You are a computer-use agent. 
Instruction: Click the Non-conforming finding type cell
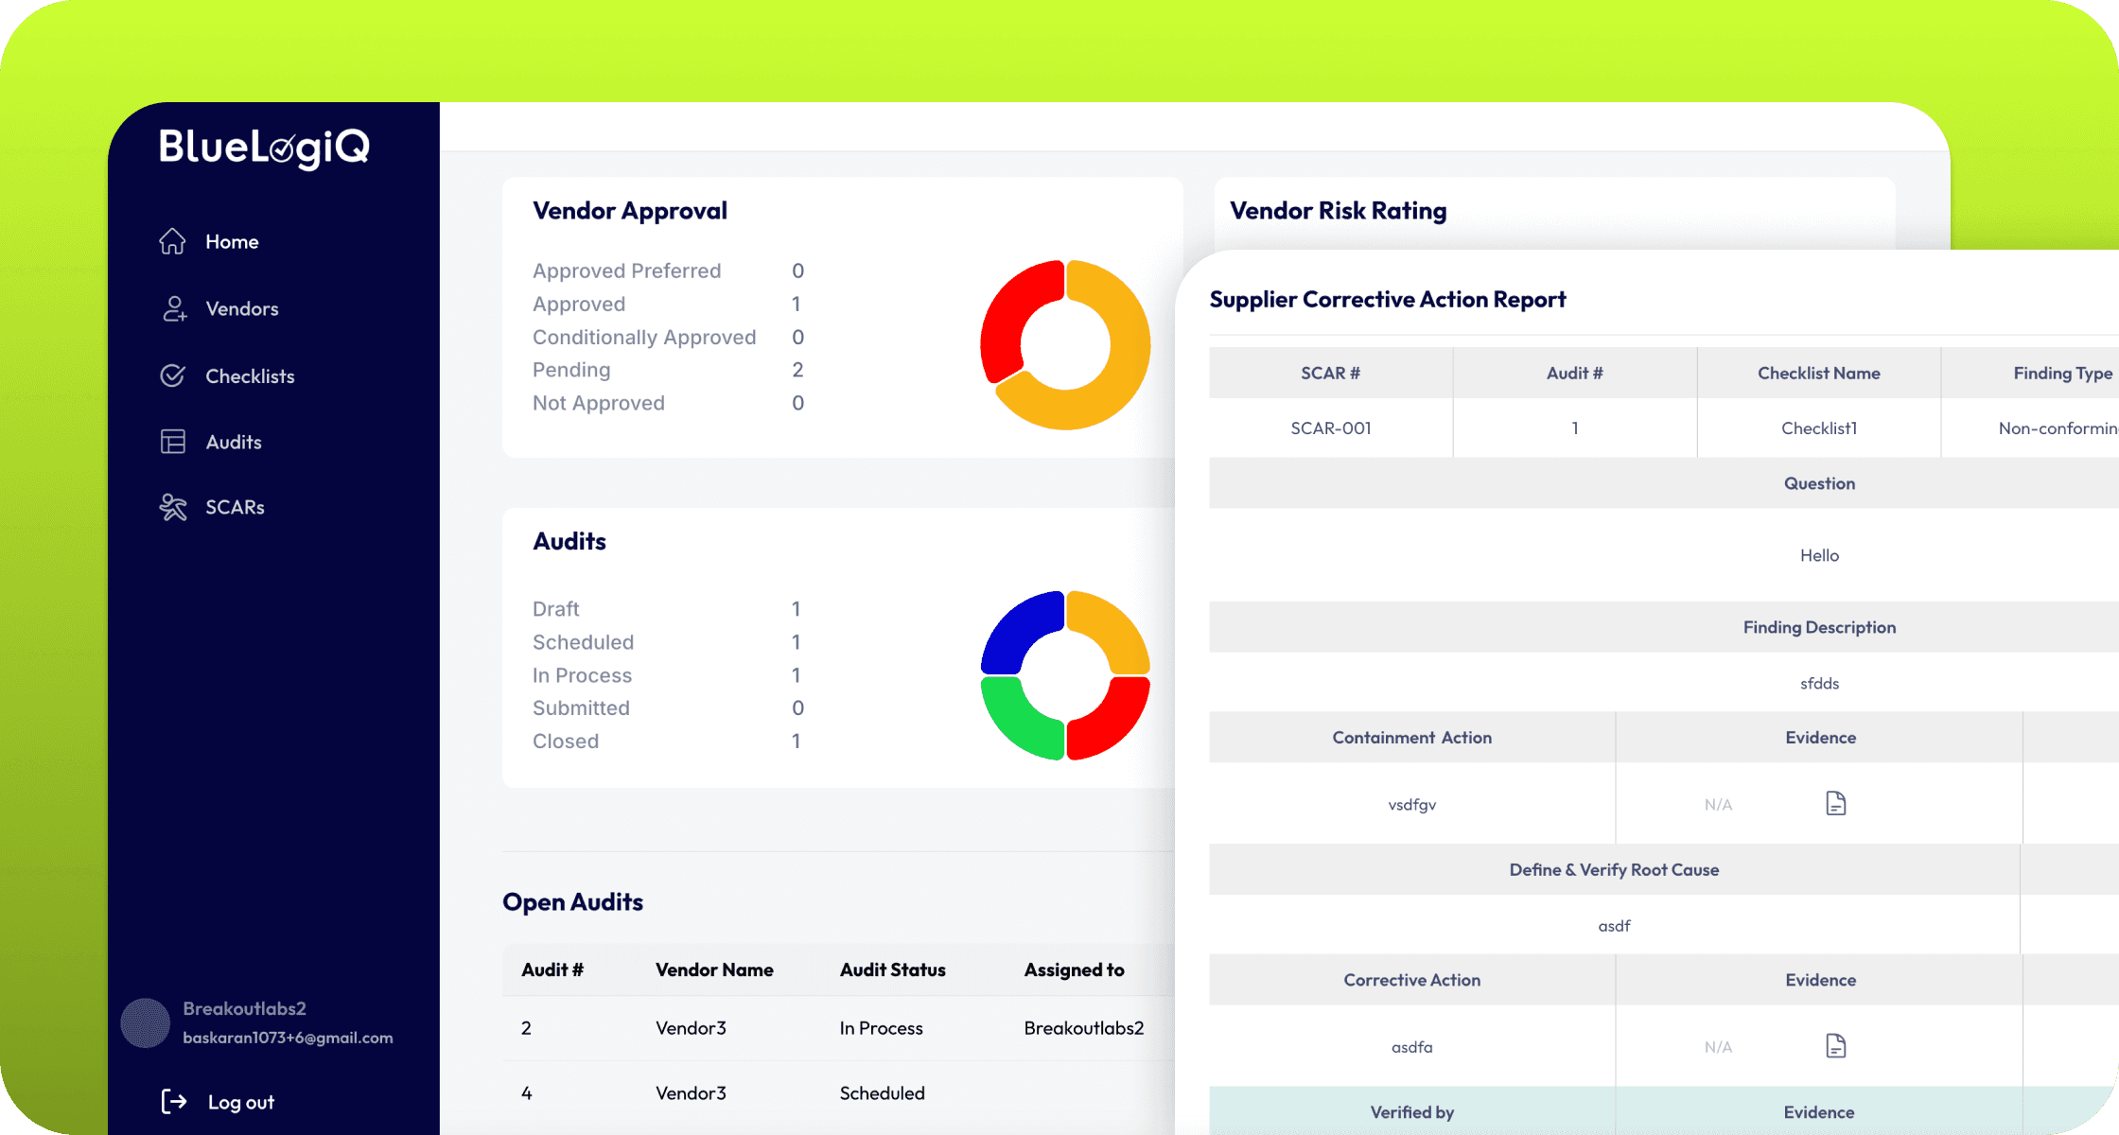[2030, 428]
